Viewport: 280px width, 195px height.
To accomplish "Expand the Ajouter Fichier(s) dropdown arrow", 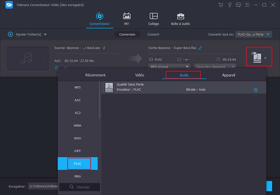I will click(45, 34).
